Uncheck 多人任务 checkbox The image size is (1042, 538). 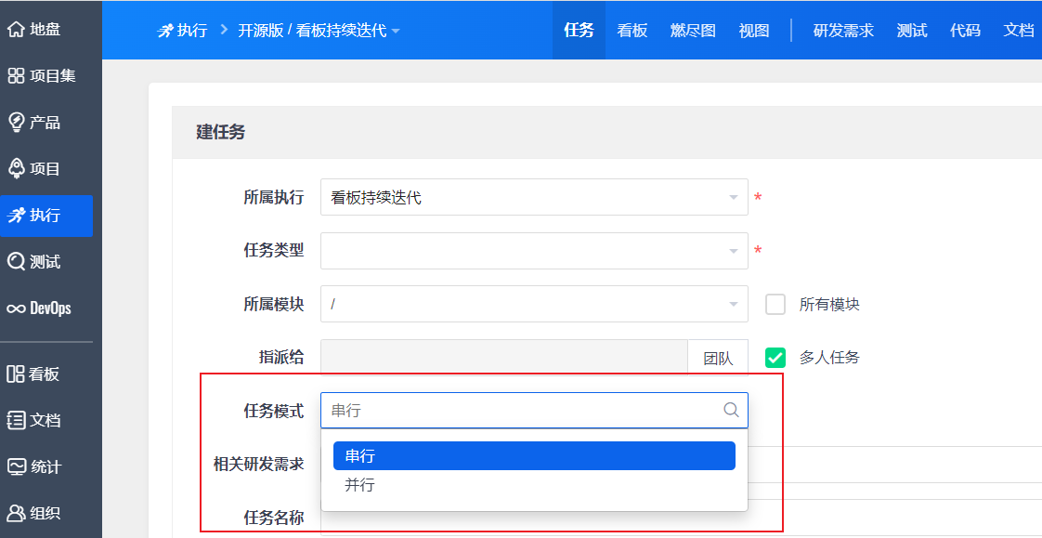click(x=775, y=358)
